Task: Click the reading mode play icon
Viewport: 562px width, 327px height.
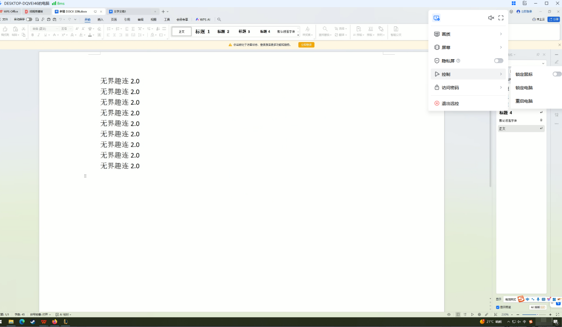Action: (x=472, y=314)
